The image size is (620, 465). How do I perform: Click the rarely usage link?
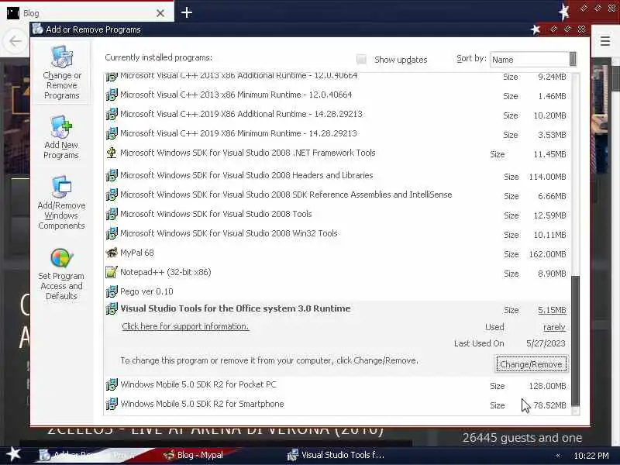point(554,327)
